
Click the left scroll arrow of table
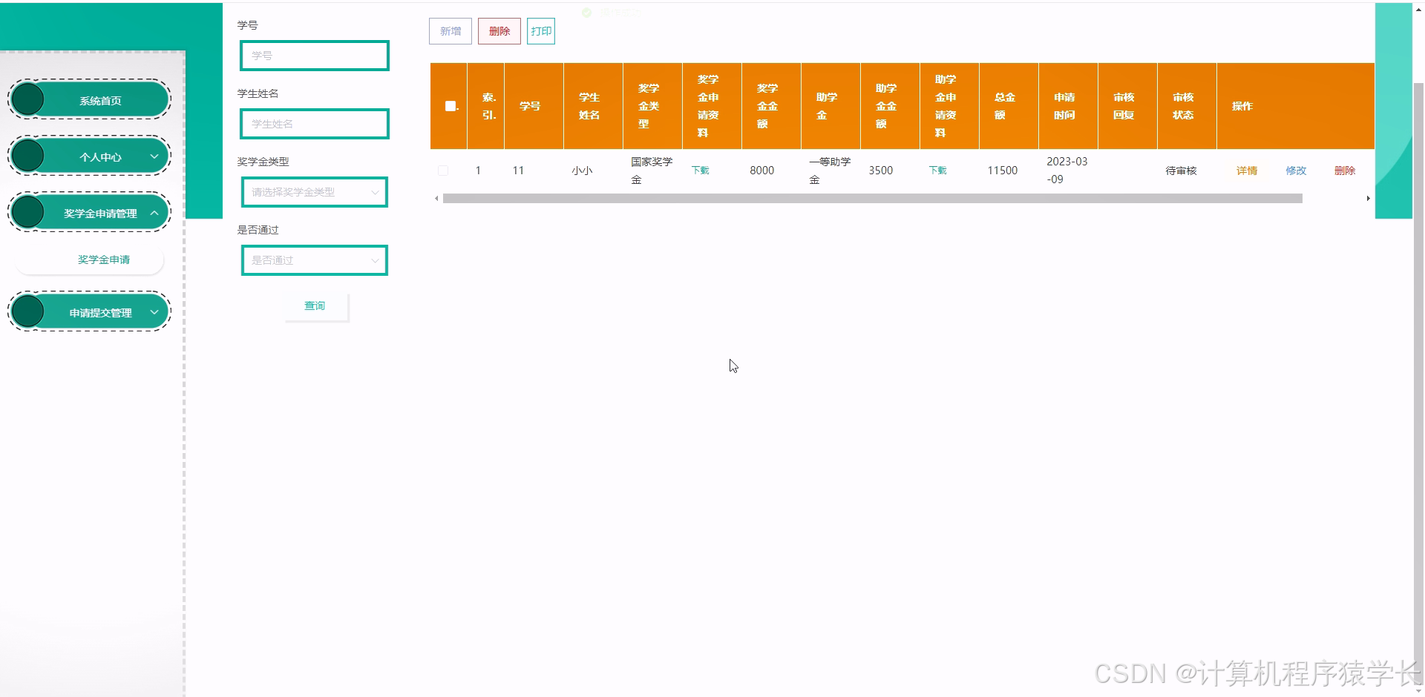coord(436,199)
